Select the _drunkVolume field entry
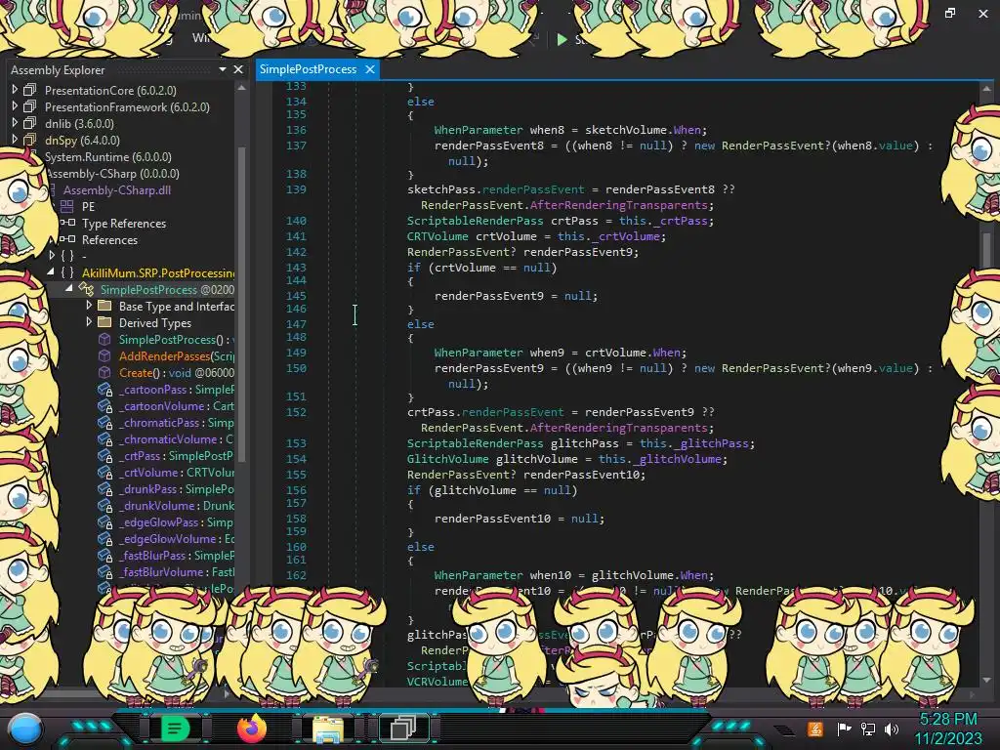This screenshot has width=1000, height=750. click(176, 505)
